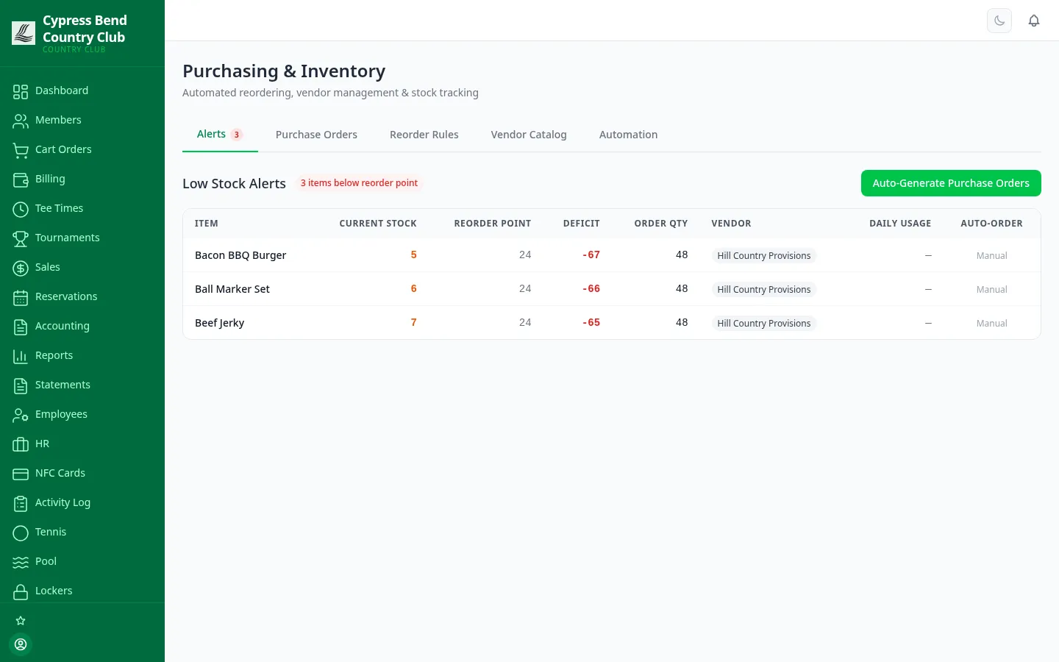1059x662 pixels.
Task: Click Manual label in Ball Marker Set row
Action: click(x=991, y=290)
